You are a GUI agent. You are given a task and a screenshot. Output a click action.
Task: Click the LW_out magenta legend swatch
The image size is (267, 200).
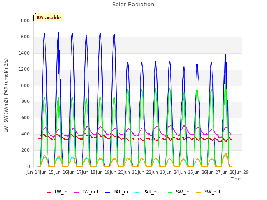coord(77,192)
